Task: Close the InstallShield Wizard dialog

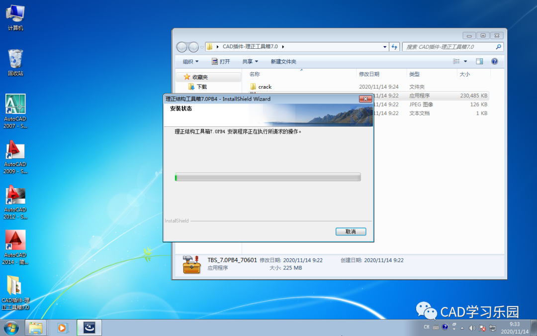Action: click(x=365, y=99)
